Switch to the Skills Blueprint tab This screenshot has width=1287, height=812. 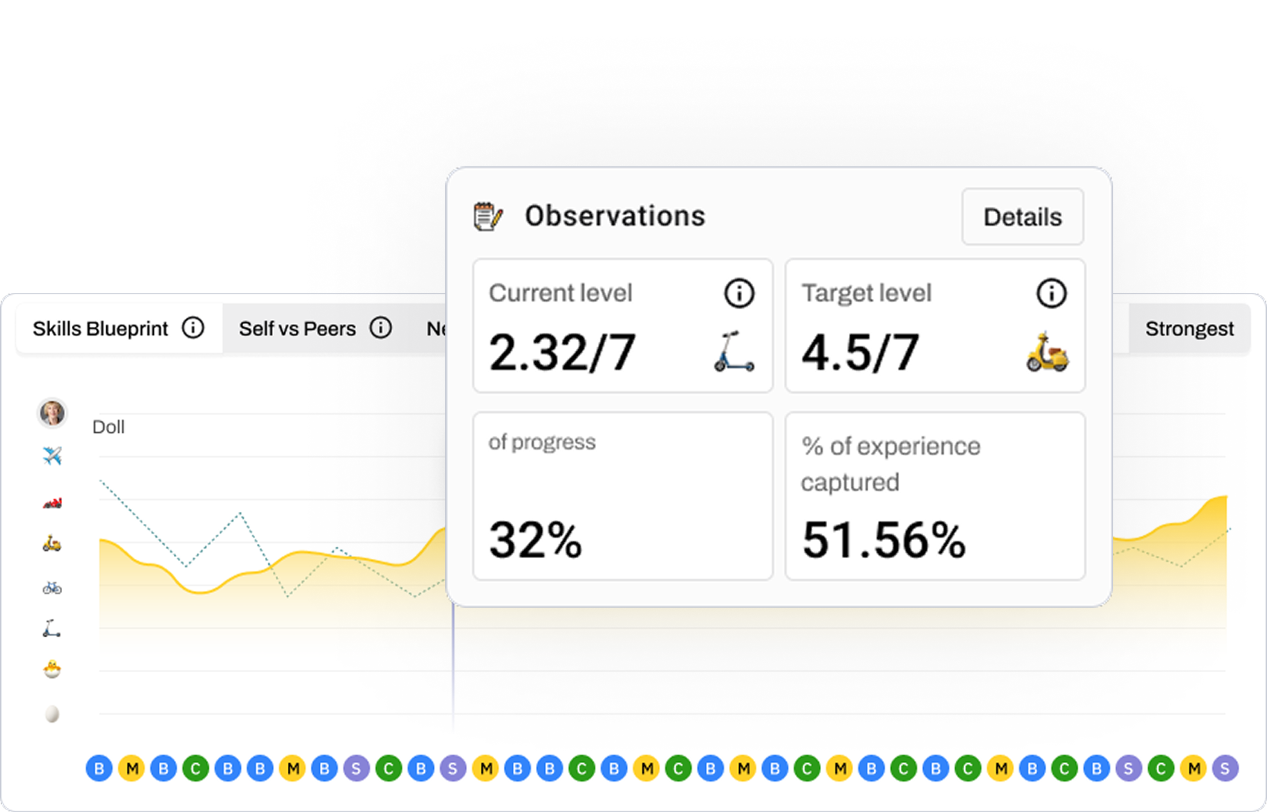pyautogui.click(x=100, y=329)
